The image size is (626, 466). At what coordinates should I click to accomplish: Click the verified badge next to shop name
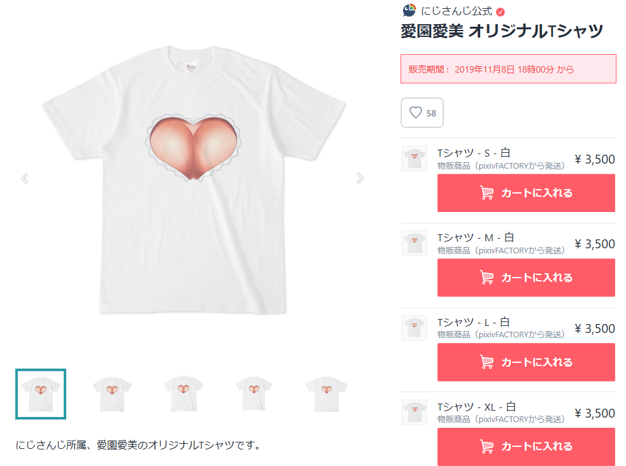501,11
